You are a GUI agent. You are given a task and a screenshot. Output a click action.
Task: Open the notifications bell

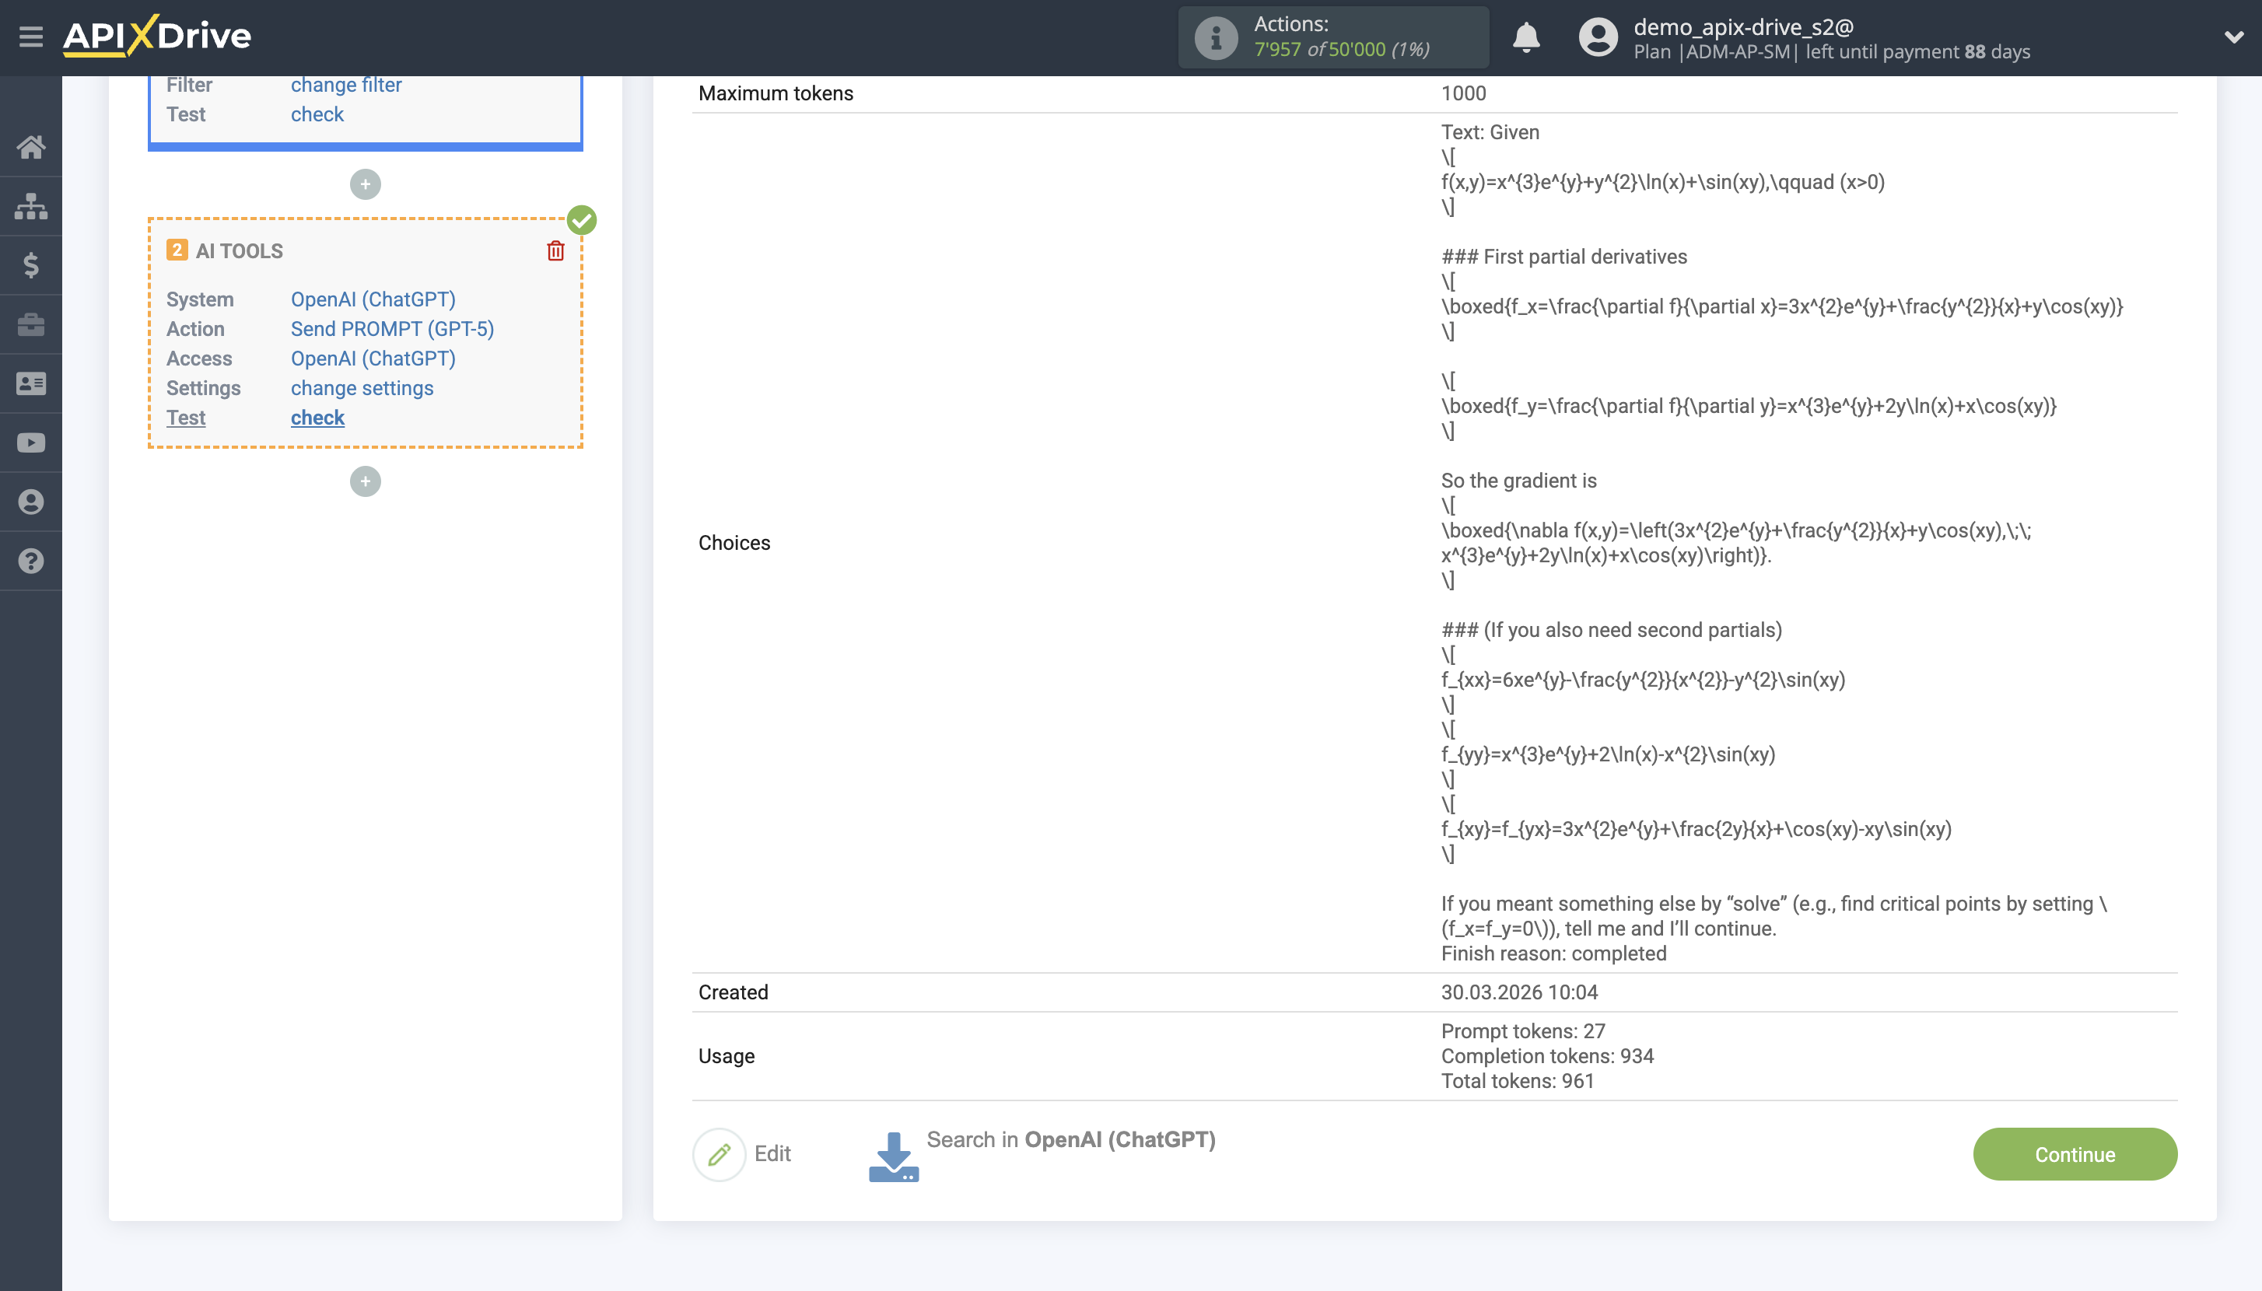[1526, 37]
